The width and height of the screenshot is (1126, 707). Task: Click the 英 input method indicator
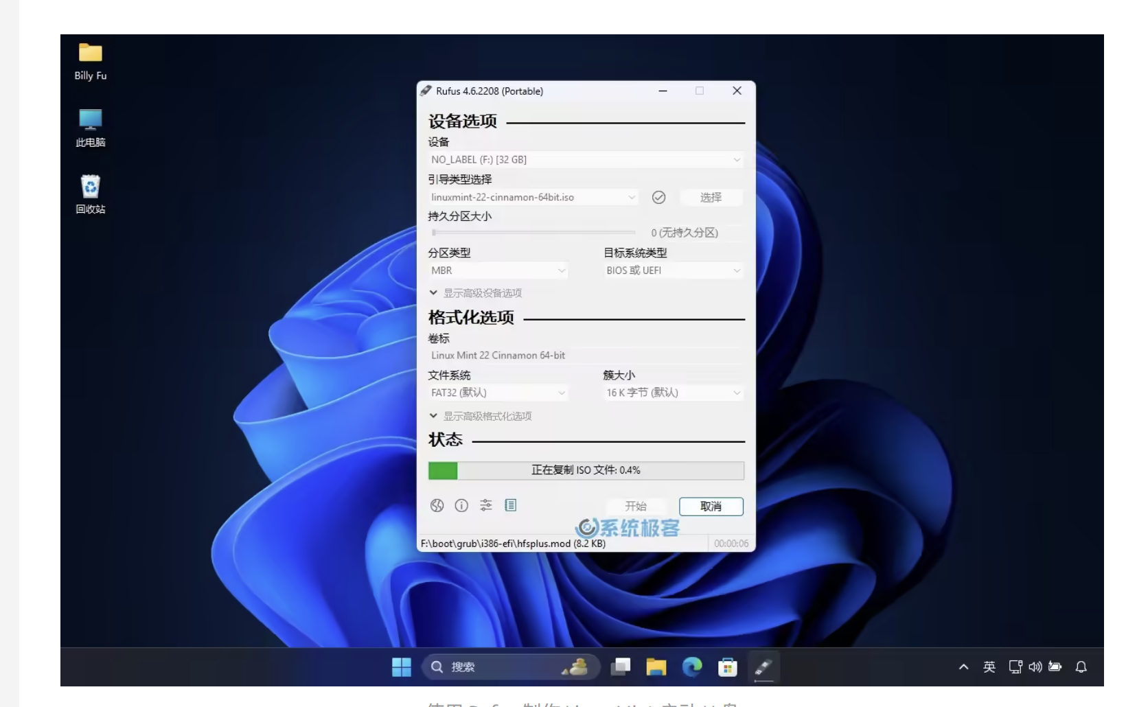989,667
